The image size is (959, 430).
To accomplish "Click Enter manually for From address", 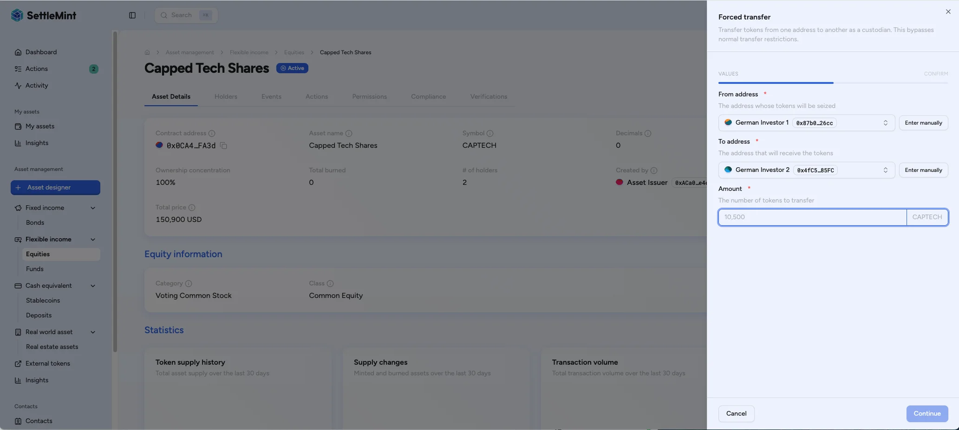I will point(923,123).
